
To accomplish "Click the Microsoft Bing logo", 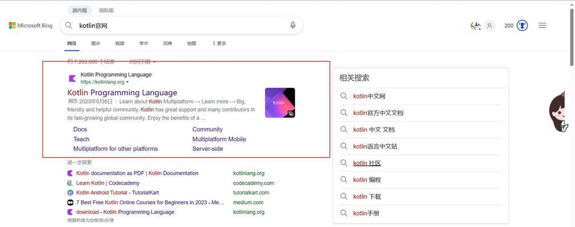I will tap(31, 26).
